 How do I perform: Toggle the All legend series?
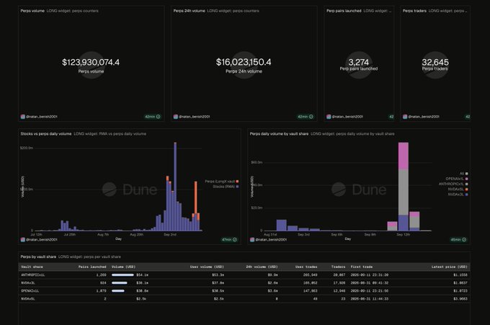[464, 174]
